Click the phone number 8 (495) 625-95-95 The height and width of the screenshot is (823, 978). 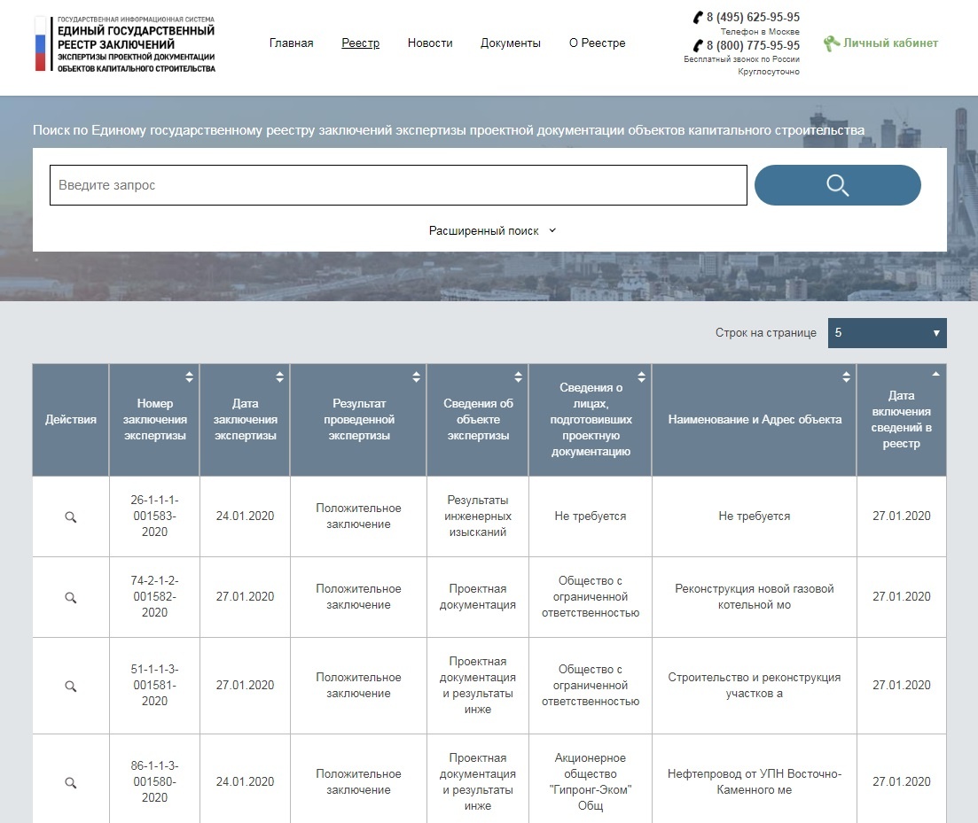pyautogui.click(x=753, y=18)
